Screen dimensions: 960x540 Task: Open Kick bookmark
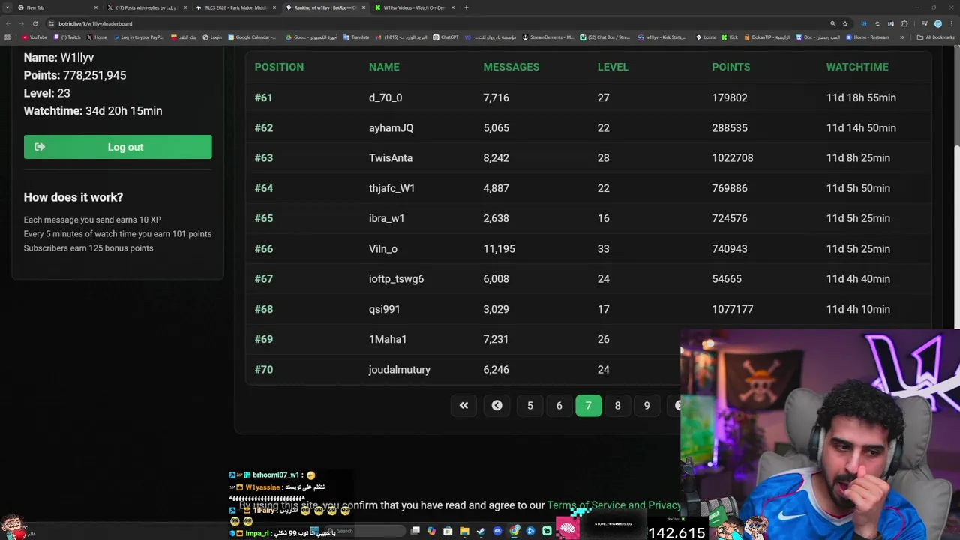coord(730,37)
